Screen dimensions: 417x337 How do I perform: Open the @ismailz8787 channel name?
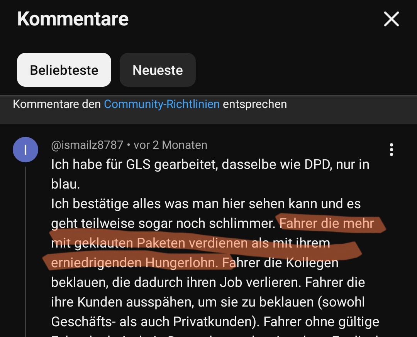point(87,145)
